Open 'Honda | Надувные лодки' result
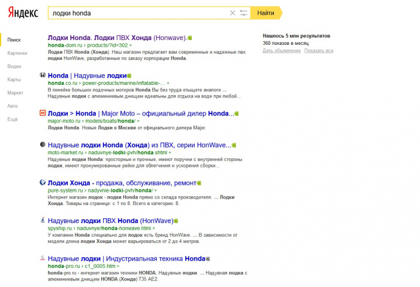420x287 pixels. [87, 75]
